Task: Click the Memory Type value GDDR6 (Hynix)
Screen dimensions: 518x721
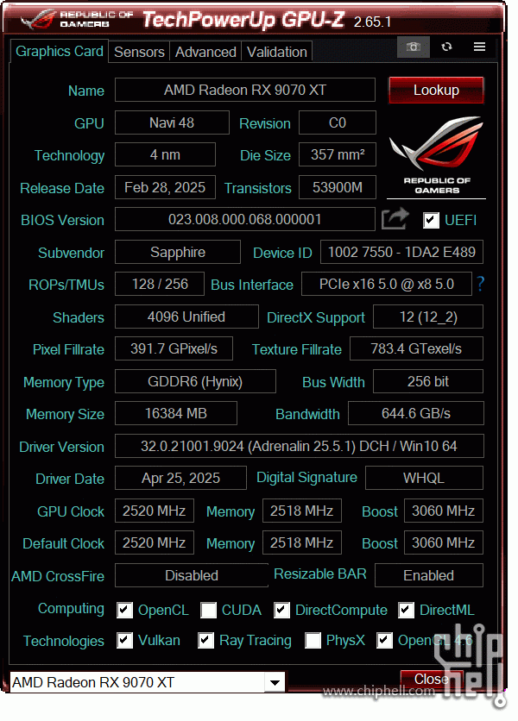Action: [195, 381]
